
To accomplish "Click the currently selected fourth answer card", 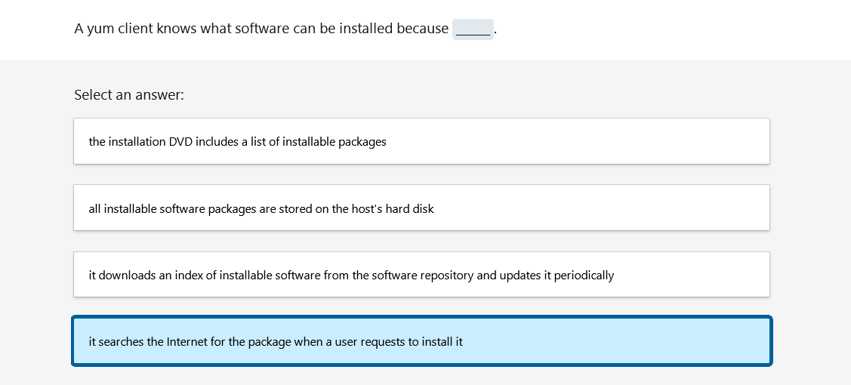I will [x=421, y=341].
